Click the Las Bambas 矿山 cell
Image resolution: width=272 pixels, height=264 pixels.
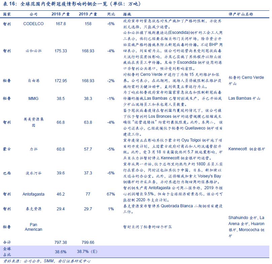point(244,98)
